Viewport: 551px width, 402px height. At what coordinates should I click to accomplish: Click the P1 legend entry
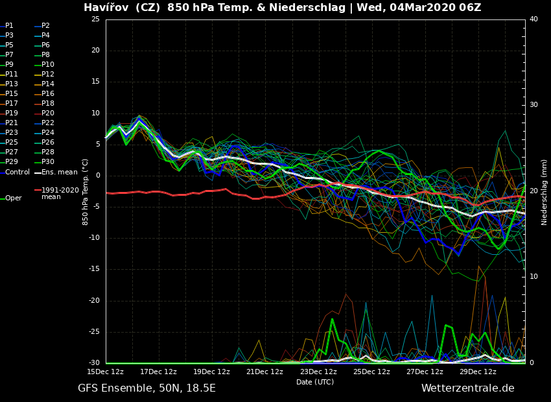click(x=9, y=26)
